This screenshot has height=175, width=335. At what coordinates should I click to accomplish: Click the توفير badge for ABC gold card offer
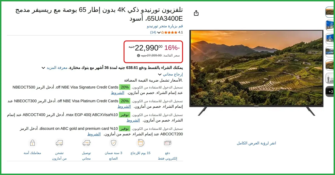(x=125, y=128)
